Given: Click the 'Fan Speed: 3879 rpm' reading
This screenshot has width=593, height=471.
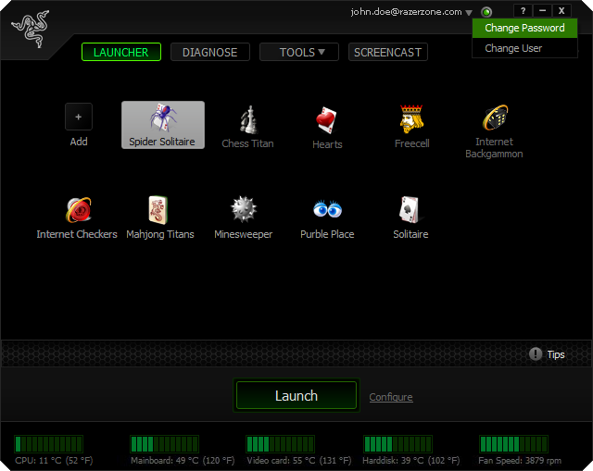Looking at the screenshot, I should [x=520, y=461].
